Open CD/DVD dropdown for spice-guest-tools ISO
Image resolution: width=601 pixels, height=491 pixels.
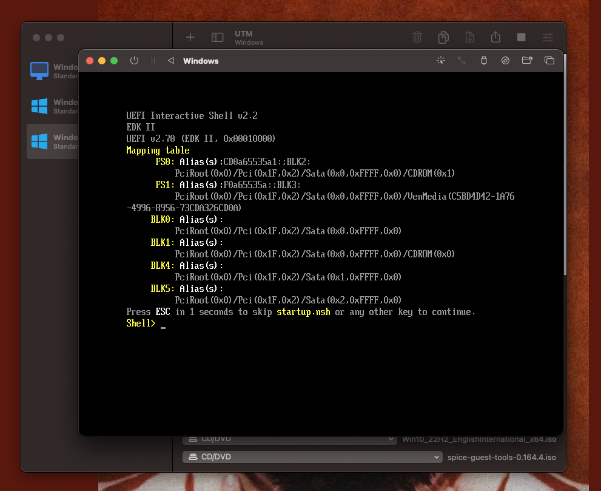(312, 457)
